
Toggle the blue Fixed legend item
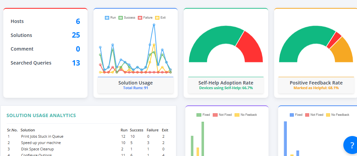[296, 115]
